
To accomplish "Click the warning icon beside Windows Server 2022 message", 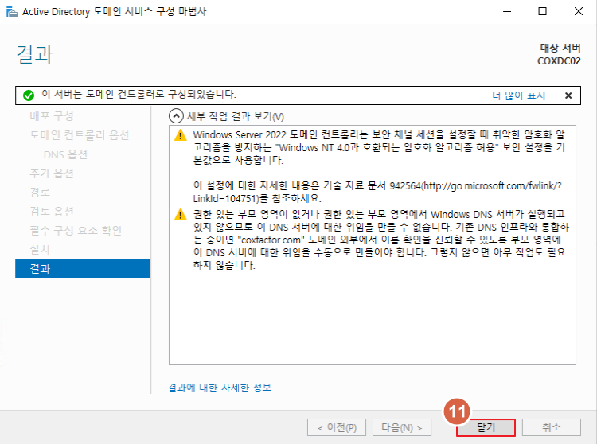I will pyautogui.click(x=180, y=135).
